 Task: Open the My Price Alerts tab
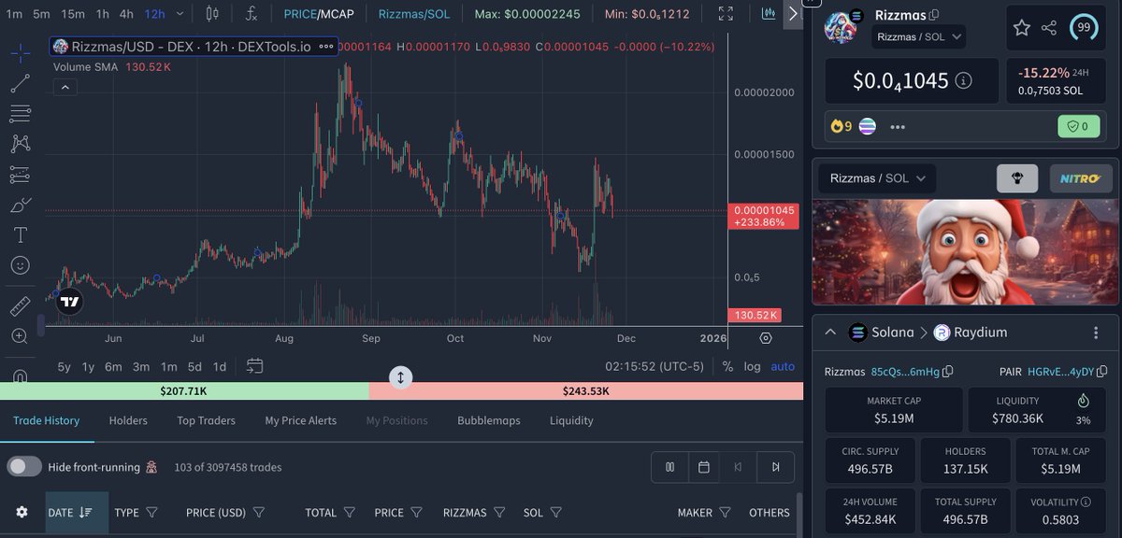point(300,420)
